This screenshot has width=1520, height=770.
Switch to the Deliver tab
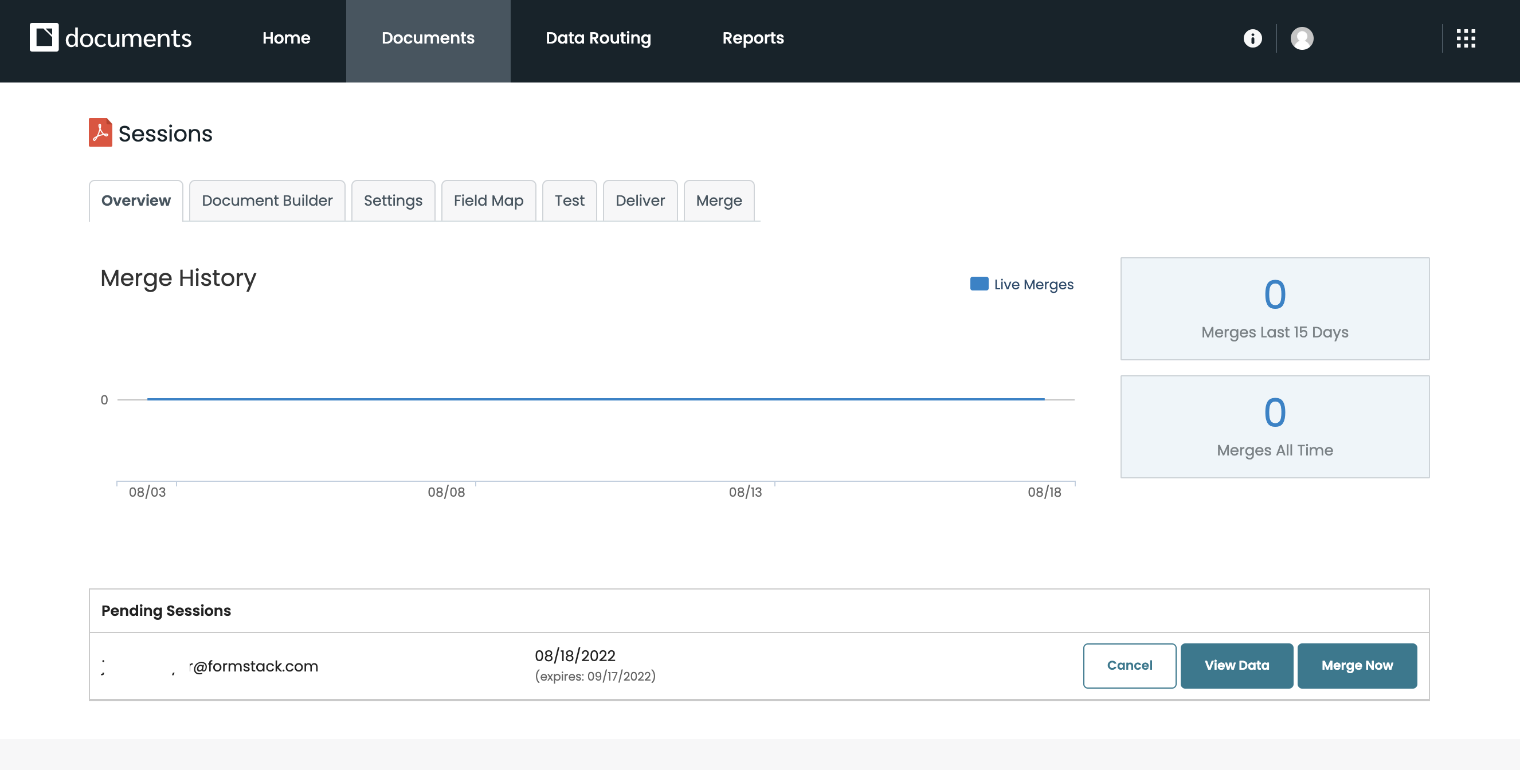coord(640,201)
